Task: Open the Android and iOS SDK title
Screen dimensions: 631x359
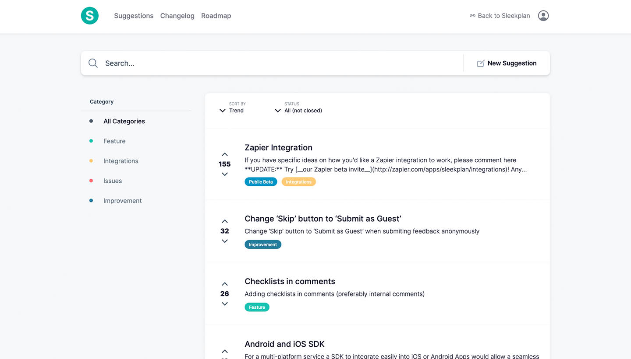Action: [x=285, y=344]
